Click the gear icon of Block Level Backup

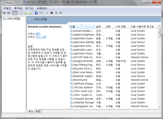71,72
